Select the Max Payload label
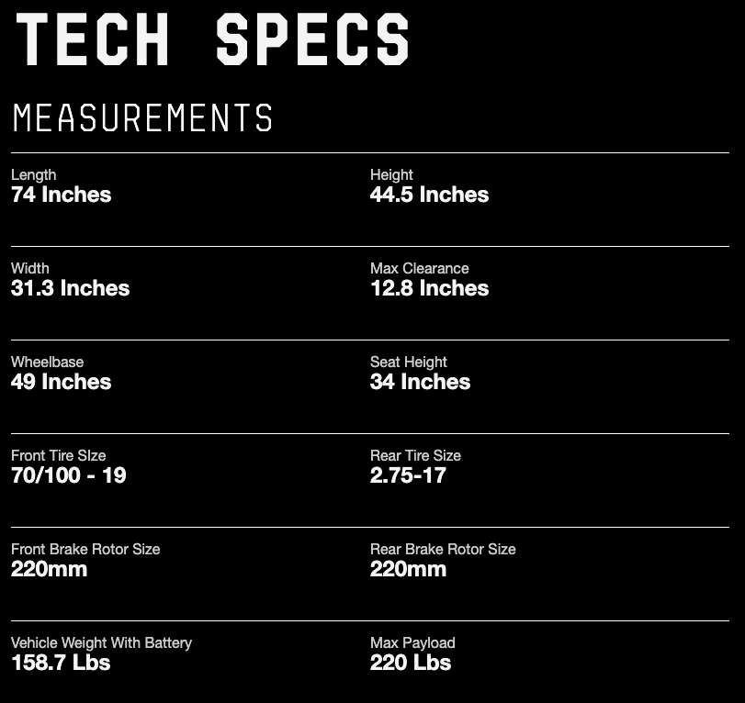This screenshot has width=745, height=703. click(x=412, y=642)
